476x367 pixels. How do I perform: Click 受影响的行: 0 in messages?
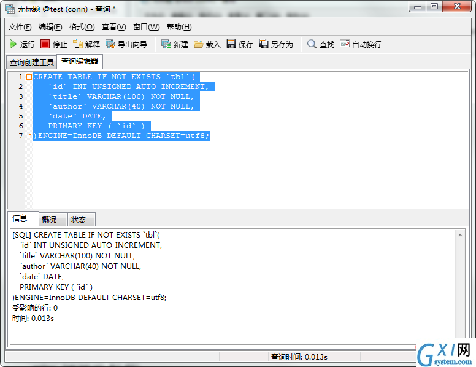point(35,308)
